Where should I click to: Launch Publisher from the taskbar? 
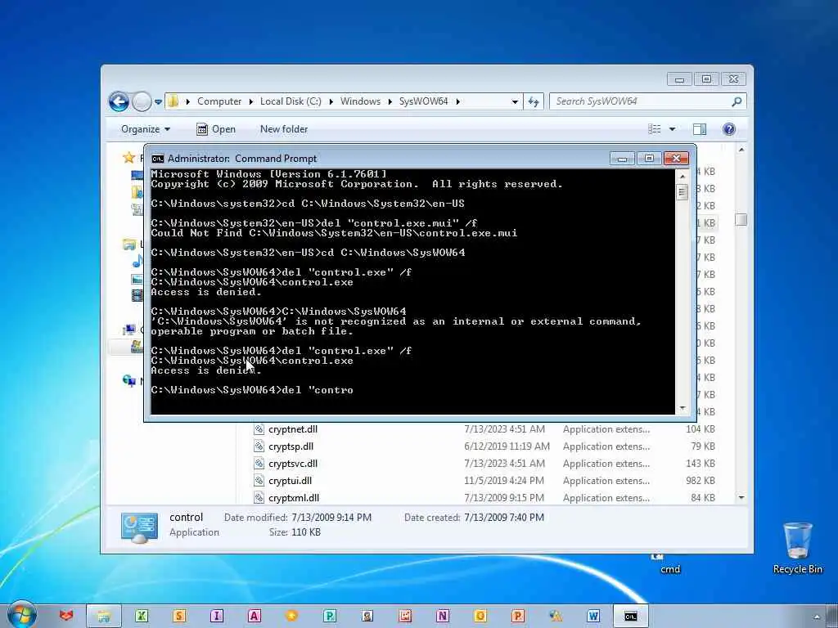point(330,617)
